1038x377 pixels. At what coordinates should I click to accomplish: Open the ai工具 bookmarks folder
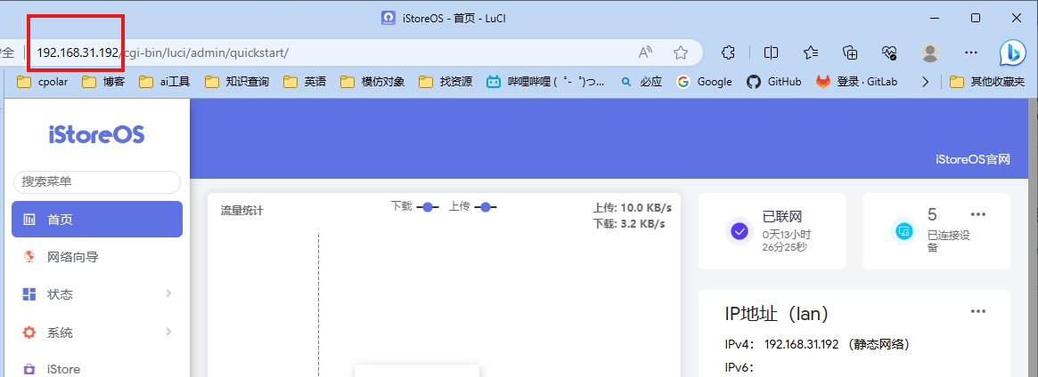click(x=165, y=82)
